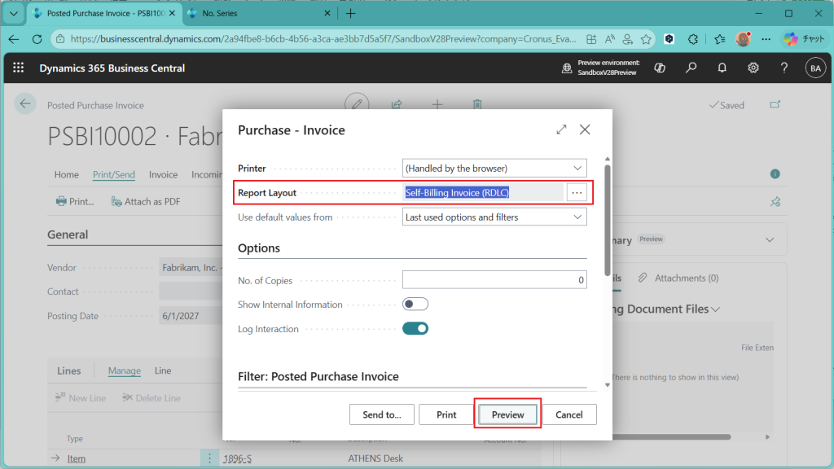Screen dimensions: 834x469
Task: Expand the Purchase Invoice dialog to full screen
Action: click(x=561, y=129)
